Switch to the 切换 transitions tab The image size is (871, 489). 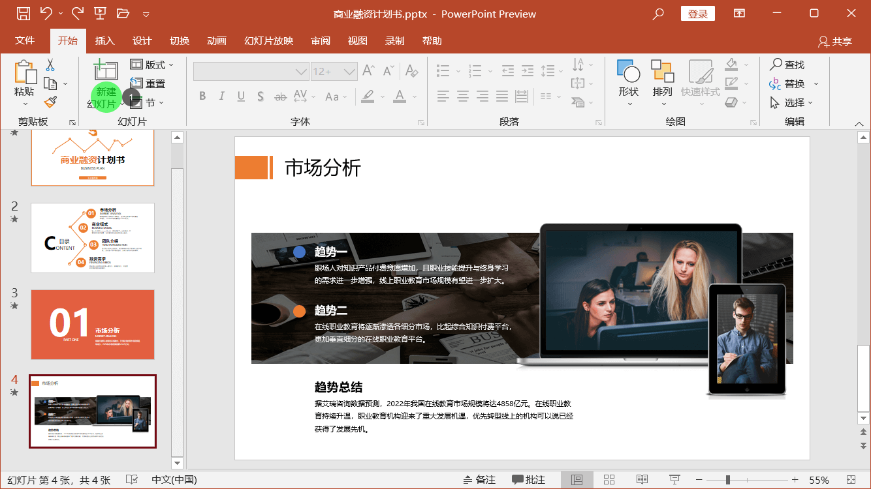click(180, 40)
